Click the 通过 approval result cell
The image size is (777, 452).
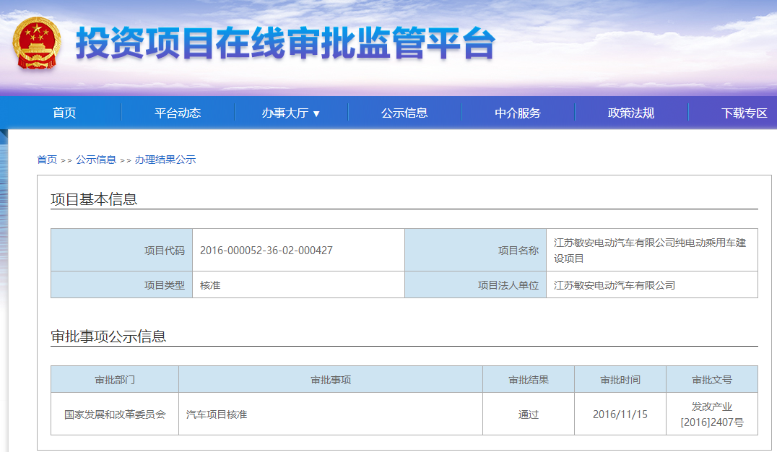528,413
